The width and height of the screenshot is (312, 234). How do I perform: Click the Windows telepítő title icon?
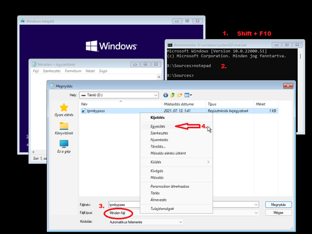pyautogui.click(x=23, y=21)
